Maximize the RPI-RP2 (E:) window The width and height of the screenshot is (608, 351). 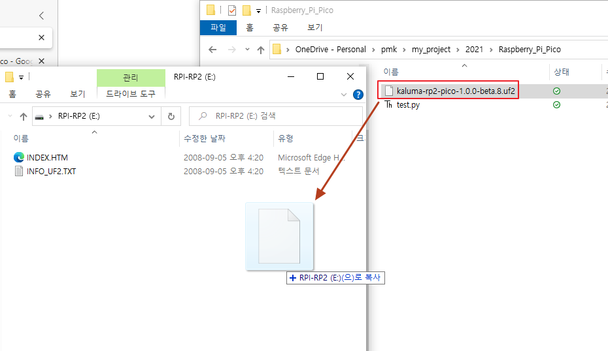320,76
